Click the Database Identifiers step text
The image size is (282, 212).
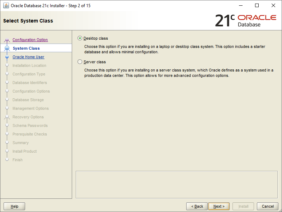[x=30, y=83]
